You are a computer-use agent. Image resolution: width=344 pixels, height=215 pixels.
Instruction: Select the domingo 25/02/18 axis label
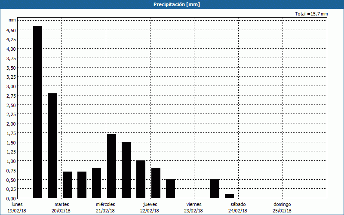282,207
